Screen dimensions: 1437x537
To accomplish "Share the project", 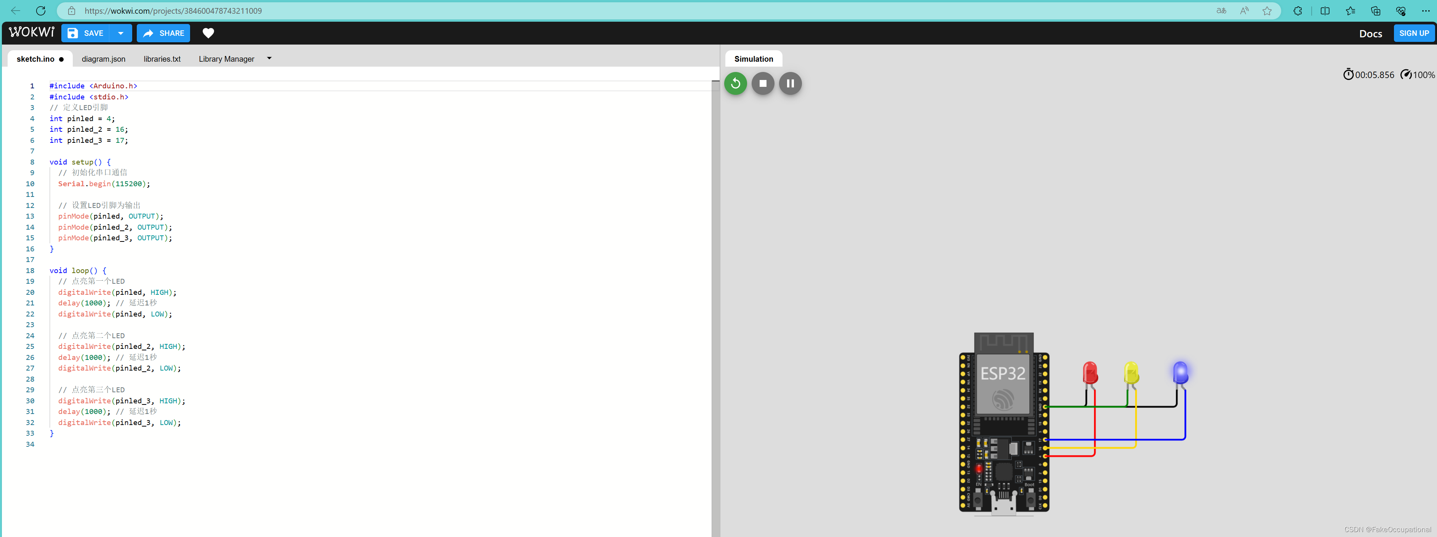I will [163, 33].
